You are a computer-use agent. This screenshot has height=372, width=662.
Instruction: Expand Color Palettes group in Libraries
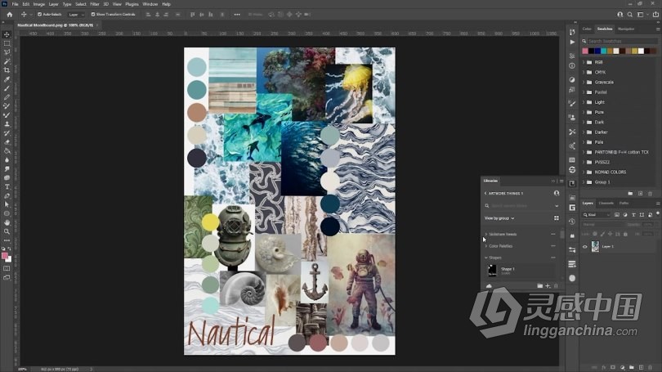(486, 246)
